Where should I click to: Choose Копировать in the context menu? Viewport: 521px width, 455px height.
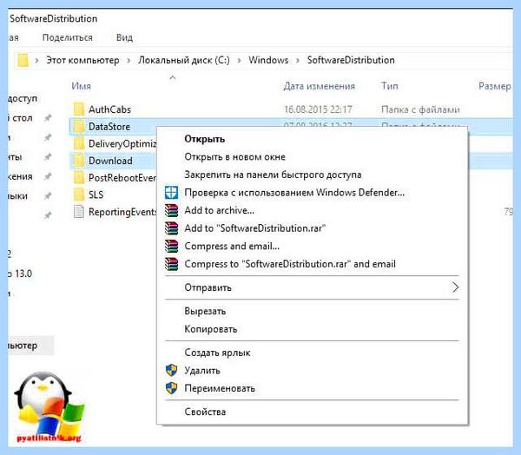(x=211, y=329)
